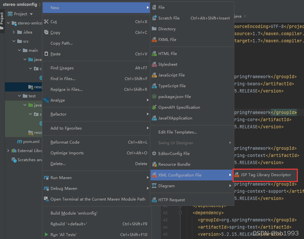Click the EditorConfig gear icon
Viewport: 304px width, 239px height.
click(x=154, y=153)
